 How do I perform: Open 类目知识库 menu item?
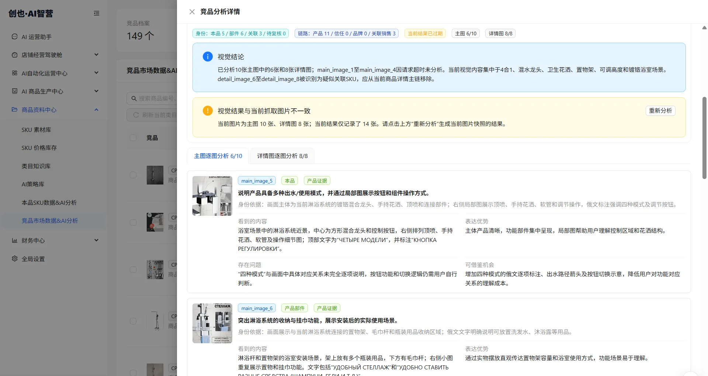(x=36, y=166)
